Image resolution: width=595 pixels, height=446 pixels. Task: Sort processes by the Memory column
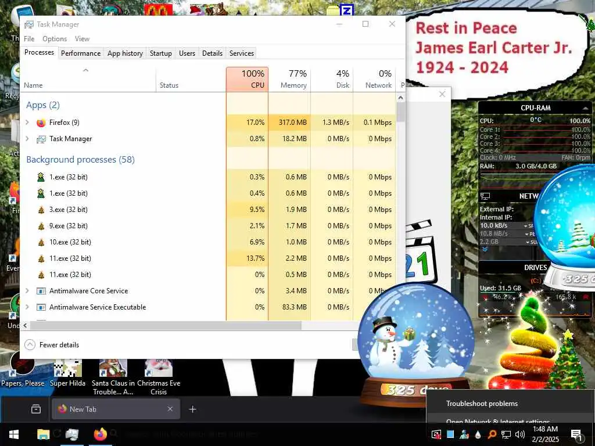(x=289, y=79)
